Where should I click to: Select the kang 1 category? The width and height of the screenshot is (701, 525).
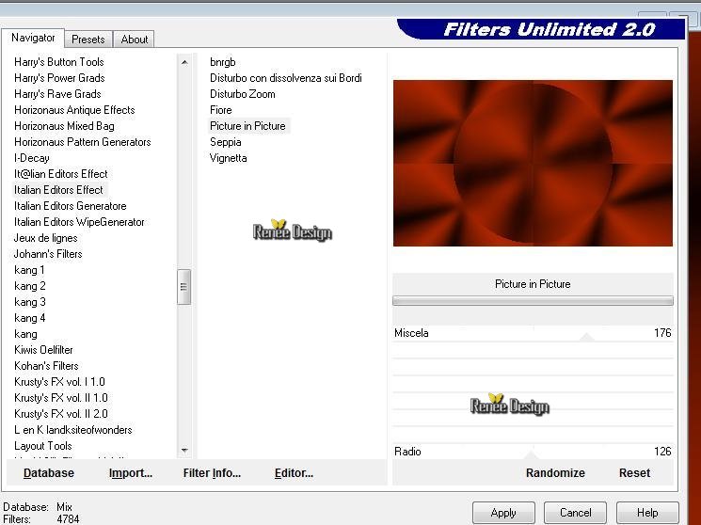[x=29, y=270]
